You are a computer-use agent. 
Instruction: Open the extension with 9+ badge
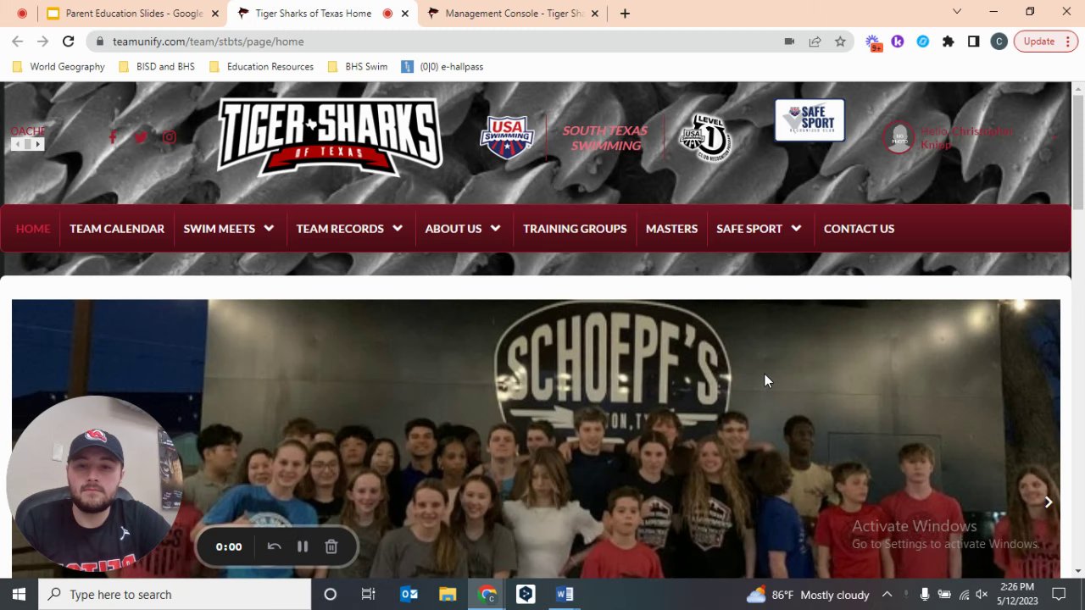coord(872,42)
